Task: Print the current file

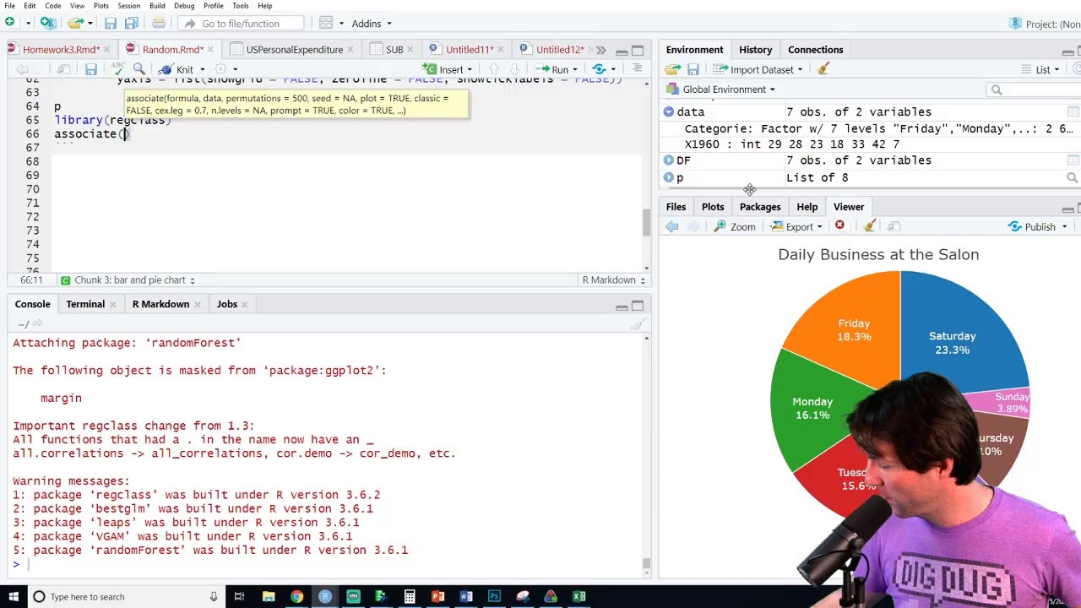Action: [x=159, y=23]
